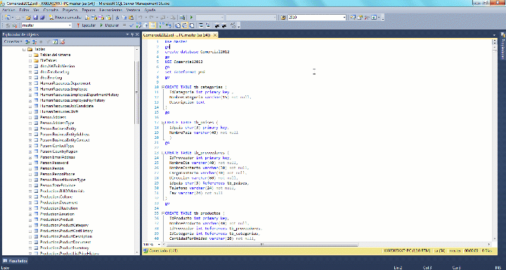Click the Connect Object Explorer icon beside Conectar
Viewport: 506px width, 270px height.
click(27, 41)
